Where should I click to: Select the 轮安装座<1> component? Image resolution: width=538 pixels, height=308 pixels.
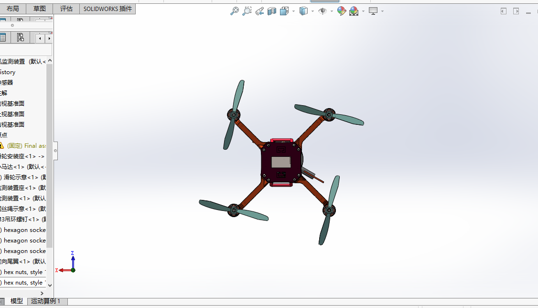tap(22, 156)
